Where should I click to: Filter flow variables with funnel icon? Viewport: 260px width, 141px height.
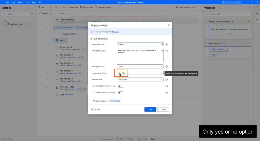pyautogui.click(x=243, y=44)
